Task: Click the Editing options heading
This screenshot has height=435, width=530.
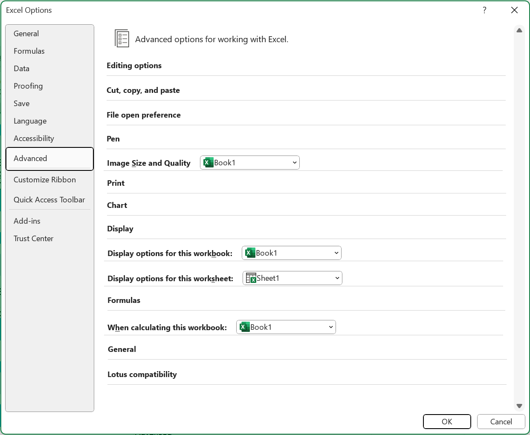Action: (x=134, y=66)
